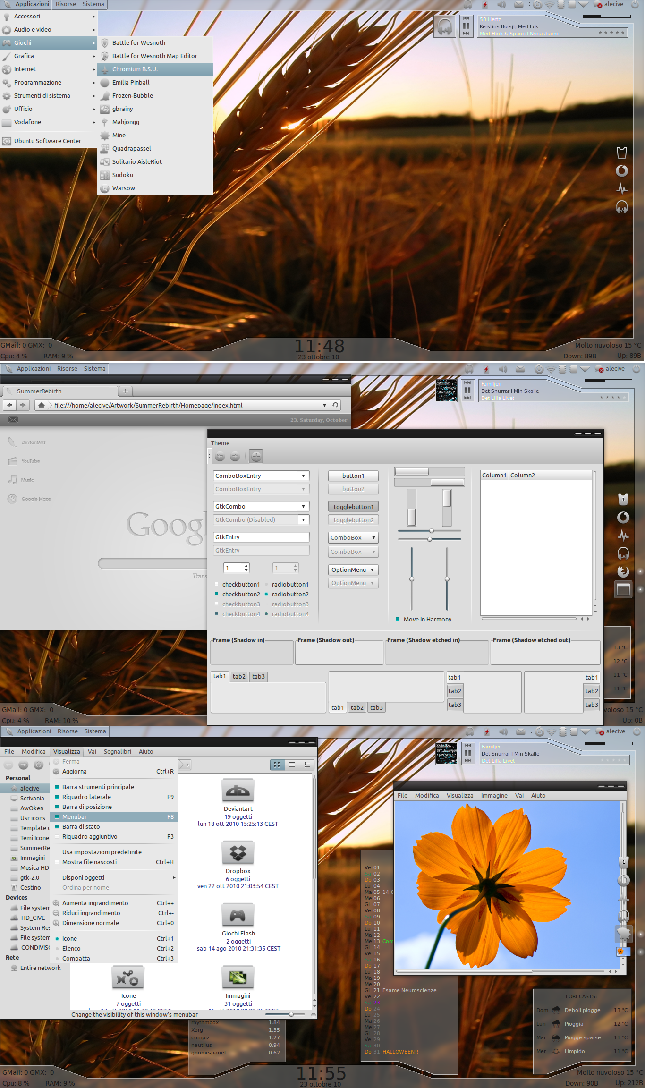Switch file manager to icon view

click(x=277, y=765)
